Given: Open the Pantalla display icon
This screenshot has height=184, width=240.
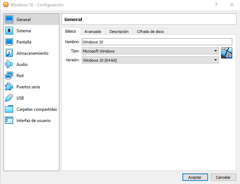Looking at the screenshot, I should (x=9, y=42).
